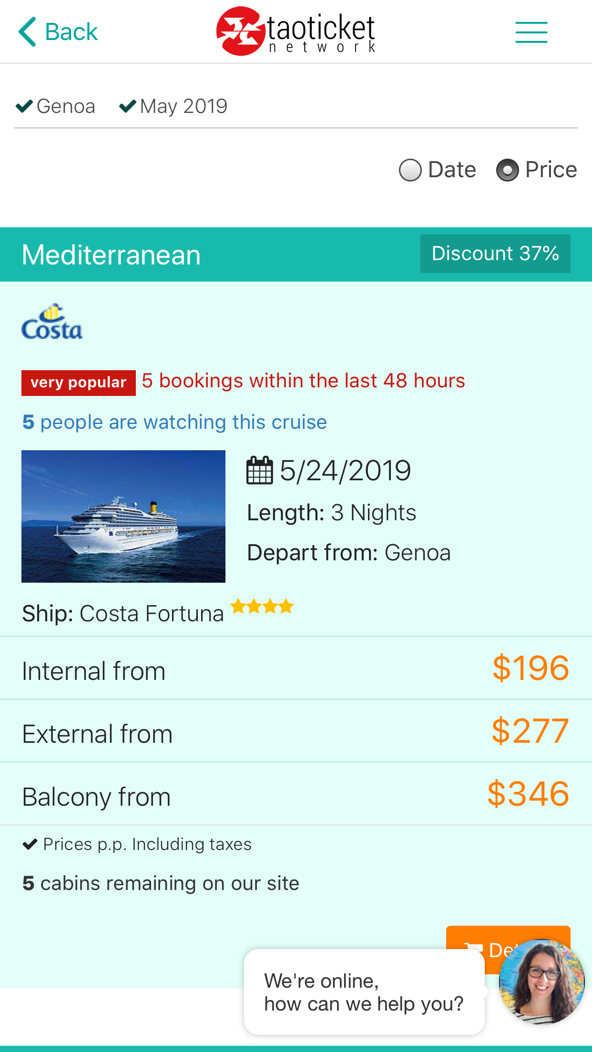592x1052 pixels.
Task: Tap the 'We're online' chat bubble
Action: [364, 992]
